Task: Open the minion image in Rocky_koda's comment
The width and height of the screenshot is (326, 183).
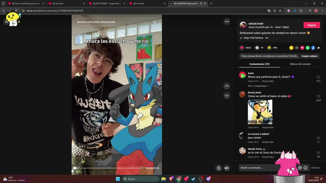Action: point(260,112)
